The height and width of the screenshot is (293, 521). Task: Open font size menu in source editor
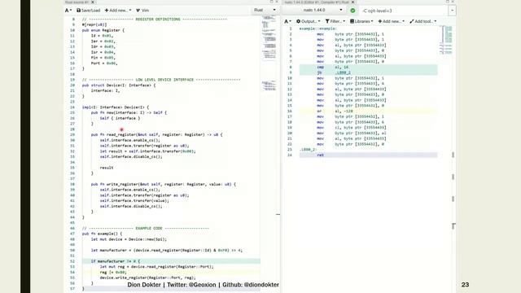[68, 11]
